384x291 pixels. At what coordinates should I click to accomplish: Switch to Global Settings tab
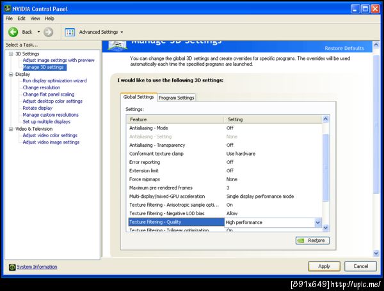(139, 97)
